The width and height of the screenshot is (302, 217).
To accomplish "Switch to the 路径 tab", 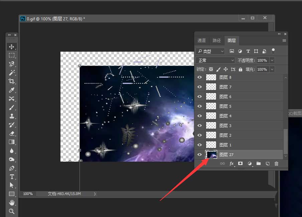I will [216, 41].
